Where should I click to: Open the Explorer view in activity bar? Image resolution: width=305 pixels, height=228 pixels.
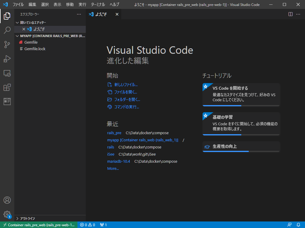(x=7, y=16)
